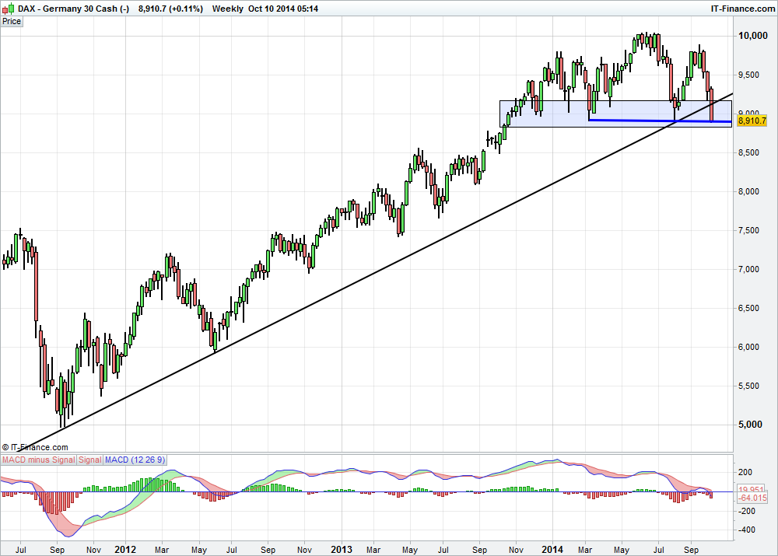Select the thick blue horizontal support line
The image size is (778, 556).
(x=660, y=121)
